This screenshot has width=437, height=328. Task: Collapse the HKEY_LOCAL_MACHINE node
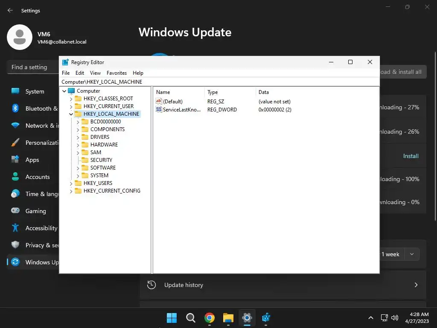71,114
